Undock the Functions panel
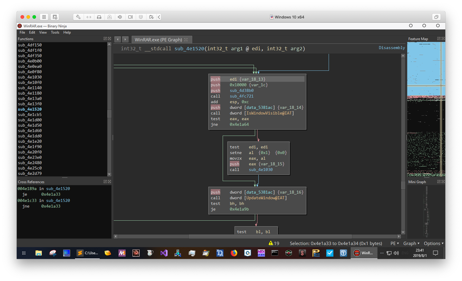The width and height of the screenshot is (462, 281). click(x=105, y=39)
